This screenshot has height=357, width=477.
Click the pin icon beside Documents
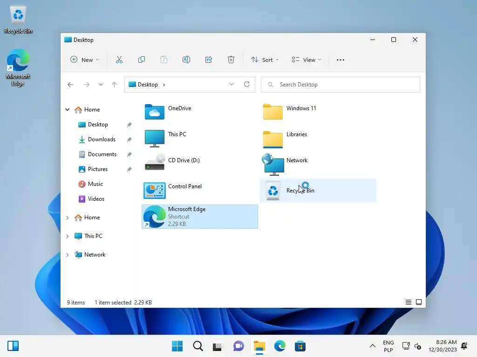coord(129,154)
